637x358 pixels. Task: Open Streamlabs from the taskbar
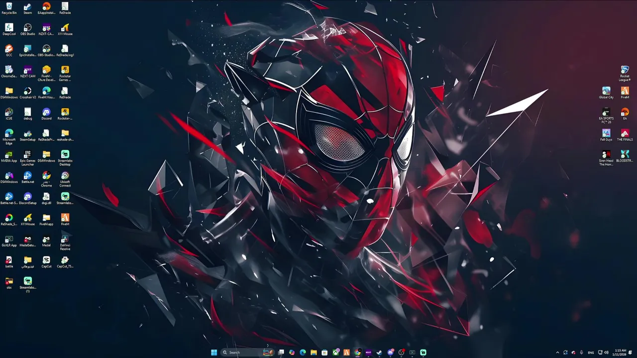coord(423,353)
